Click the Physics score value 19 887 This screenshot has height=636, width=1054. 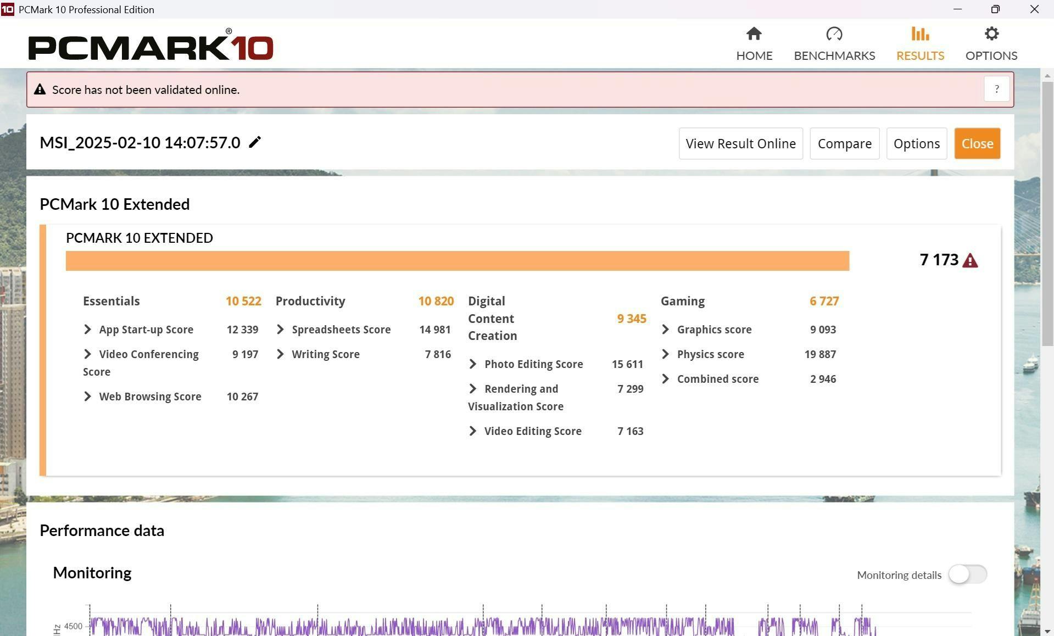click(x=820, y=354)
